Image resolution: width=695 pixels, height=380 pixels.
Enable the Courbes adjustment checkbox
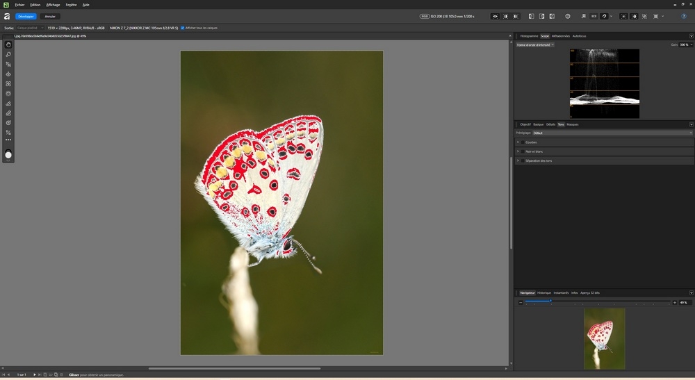pyautogui.click(x=523, y=142)
